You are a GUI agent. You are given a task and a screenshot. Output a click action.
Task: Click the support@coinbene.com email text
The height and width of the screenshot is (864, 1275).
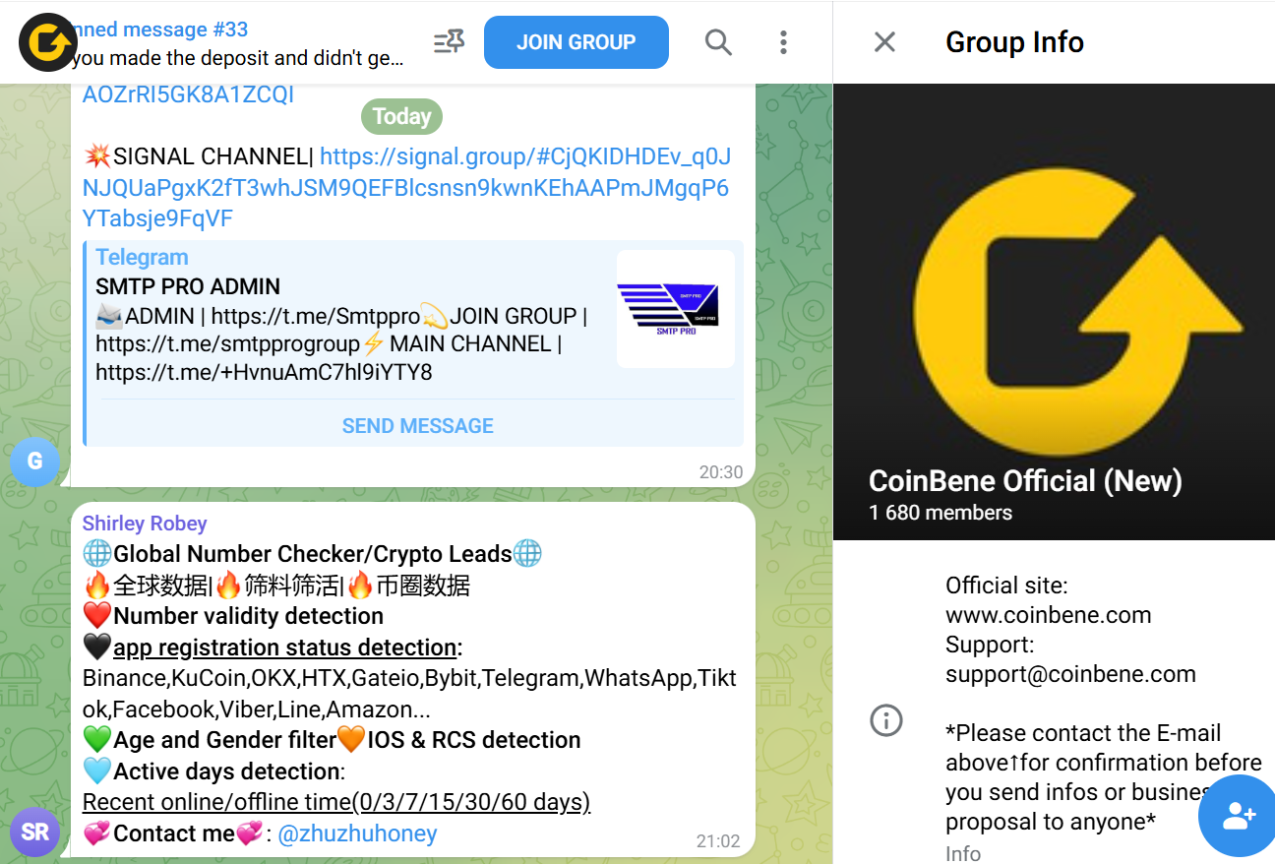pos(1070,674)
